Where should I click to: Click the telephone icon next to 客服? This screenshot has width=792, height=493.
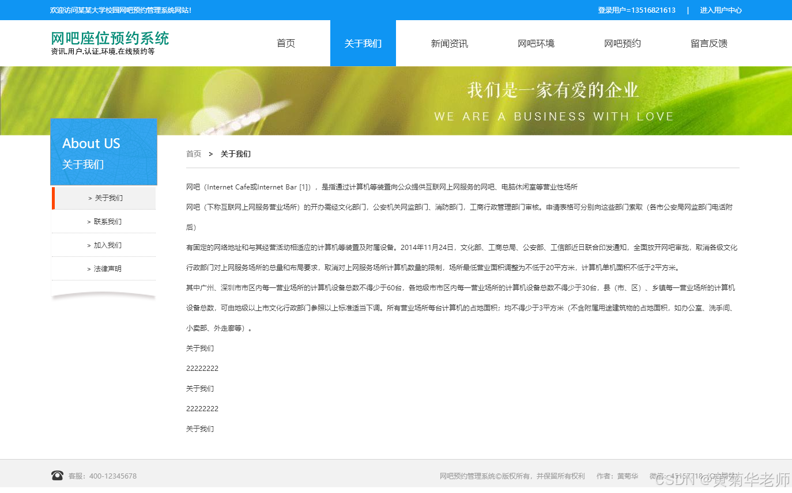coord(57,476)
